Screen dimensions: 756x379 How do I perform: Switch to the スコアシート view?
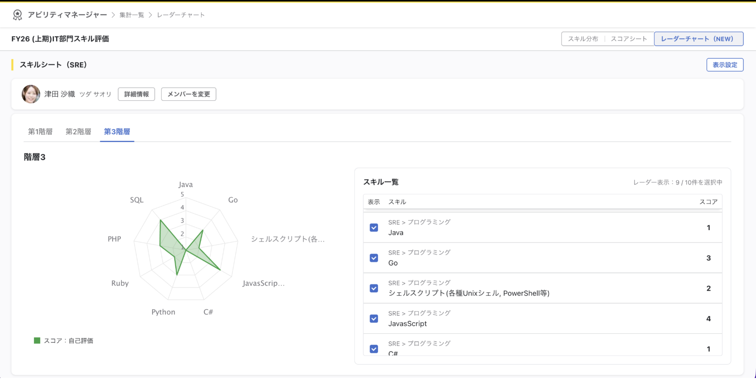tap(629, 39)
